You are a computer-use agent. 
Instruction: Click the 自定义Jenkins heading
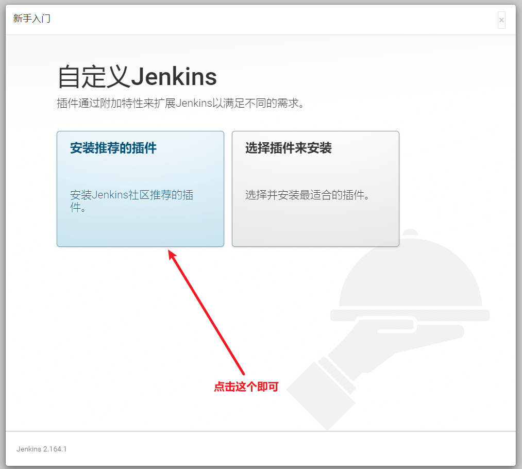[137, 77]
